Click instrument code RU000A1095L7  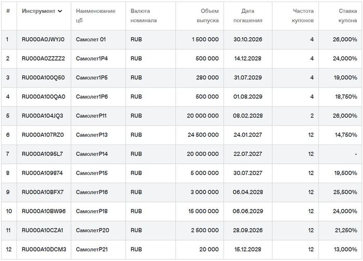point(42,154)
